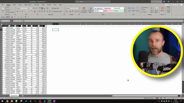
Task: Open the font size dropdown
Action: pyautogui.click(x=32, y=8)
